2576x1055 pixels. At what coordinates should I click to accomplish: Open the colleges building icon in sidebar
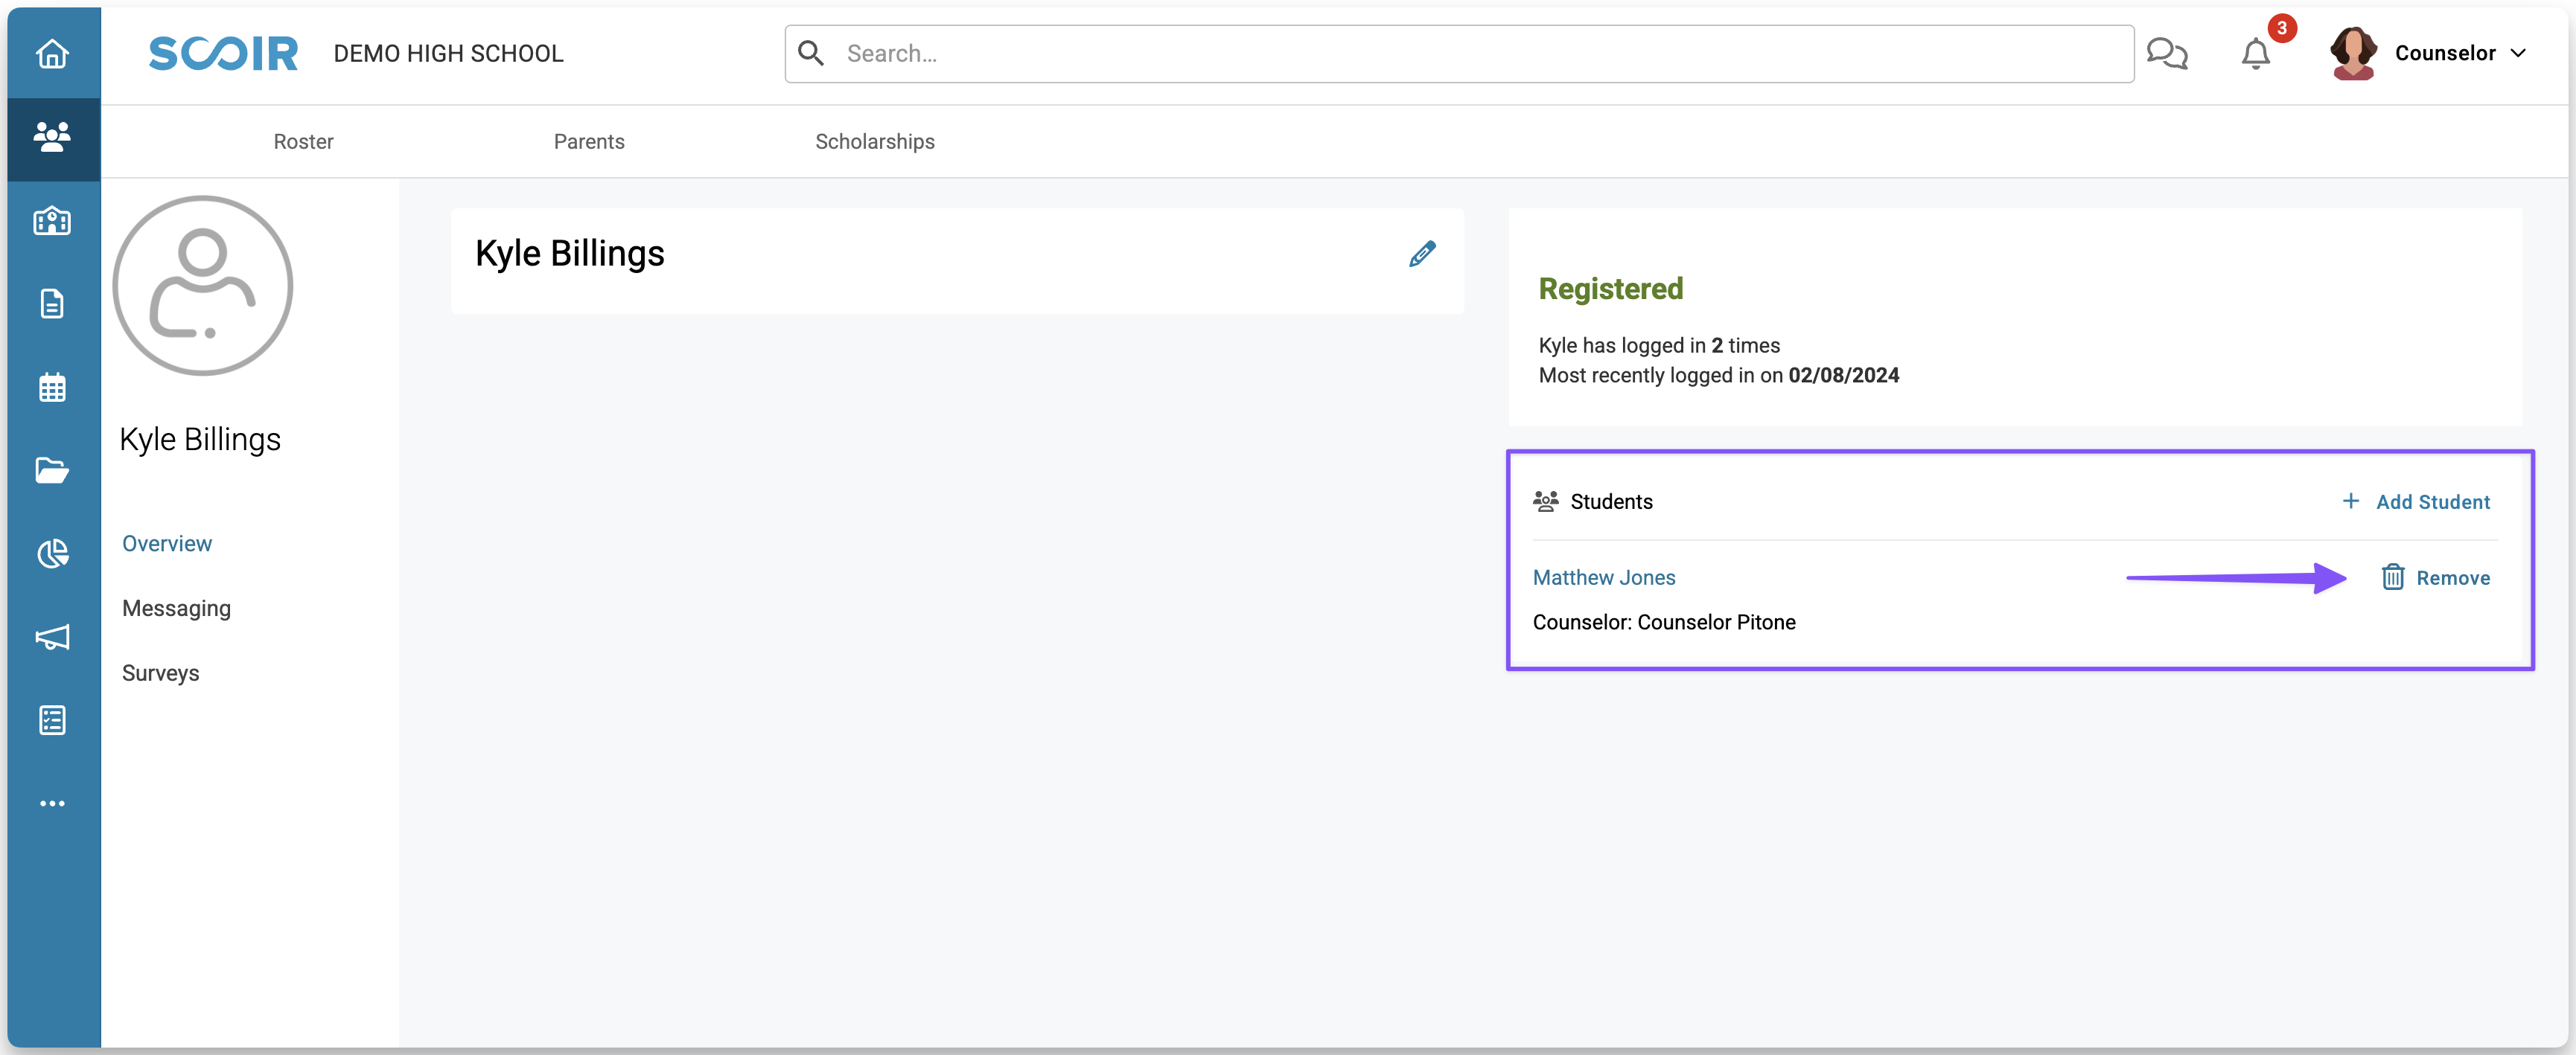(52, 221)
